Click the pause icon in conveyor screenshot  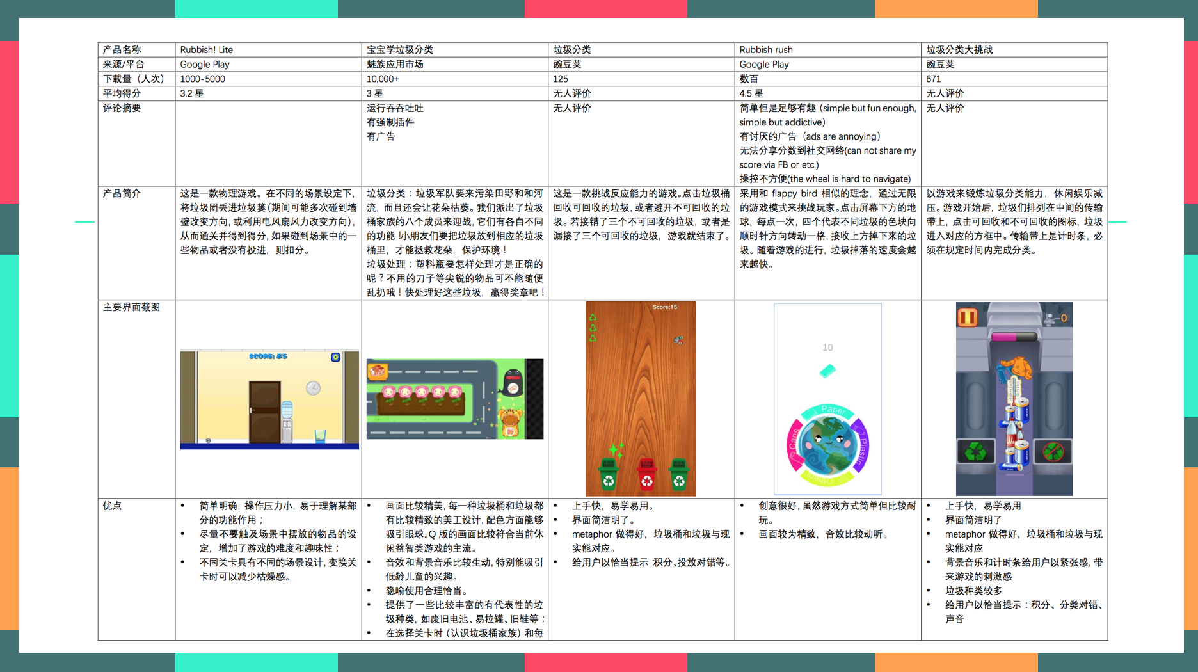(967, 317)
